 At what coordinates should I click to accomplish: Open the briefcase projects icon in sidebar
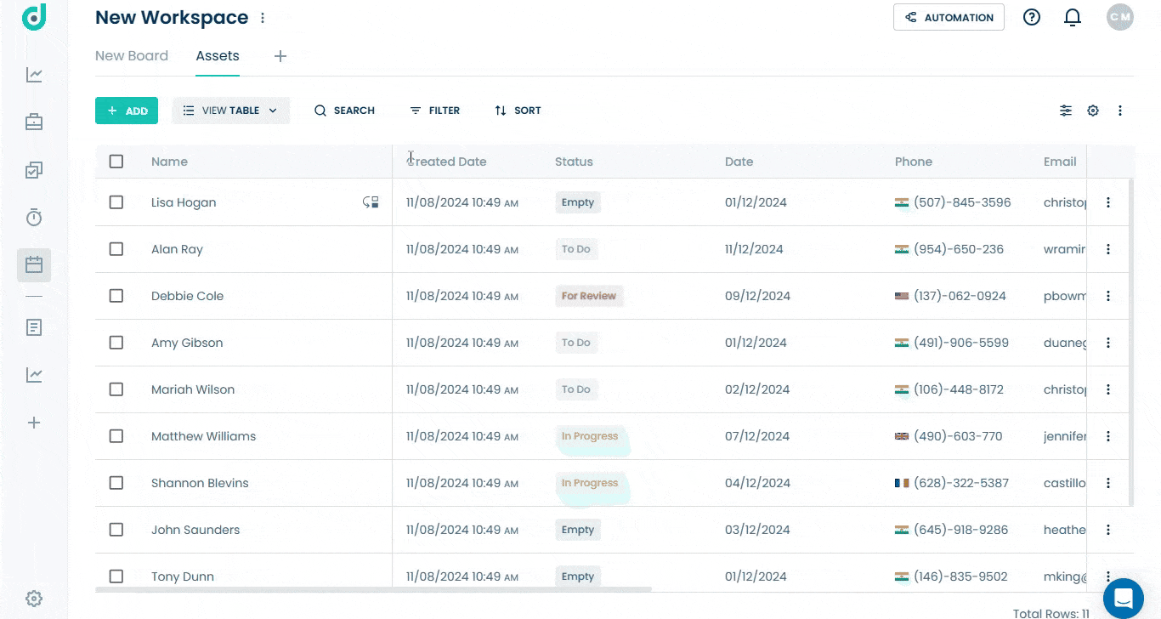pyautogui.click(x=34, y=122)
